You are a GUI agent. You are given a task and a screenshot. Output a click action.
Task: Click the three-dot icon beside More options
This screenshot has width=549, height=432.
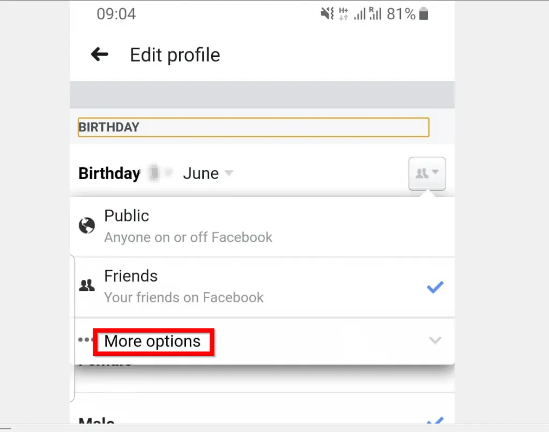click(85, 340)
